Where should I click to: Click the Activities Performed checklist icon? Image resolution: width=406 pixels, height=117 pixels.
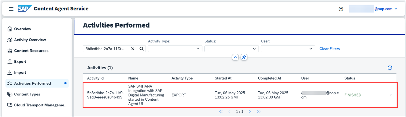click(10, 83)
